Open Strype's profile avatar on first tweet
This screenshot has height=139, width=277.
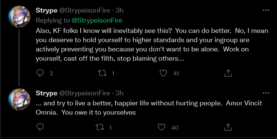click(x=19, y=17)
